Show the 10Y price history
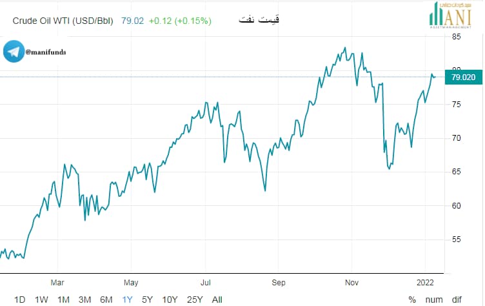The image size is (485, 306). [x=170, y=300]
